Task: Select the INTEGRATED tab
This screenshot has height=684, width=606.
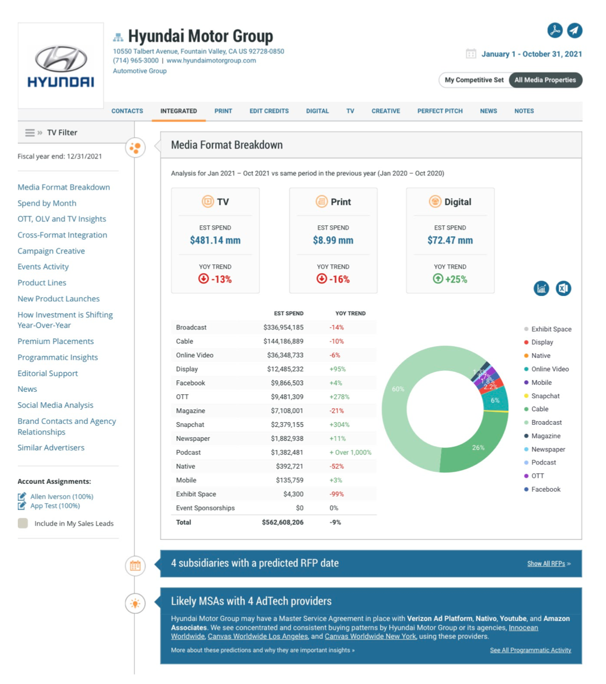Action: click(178, 111)
